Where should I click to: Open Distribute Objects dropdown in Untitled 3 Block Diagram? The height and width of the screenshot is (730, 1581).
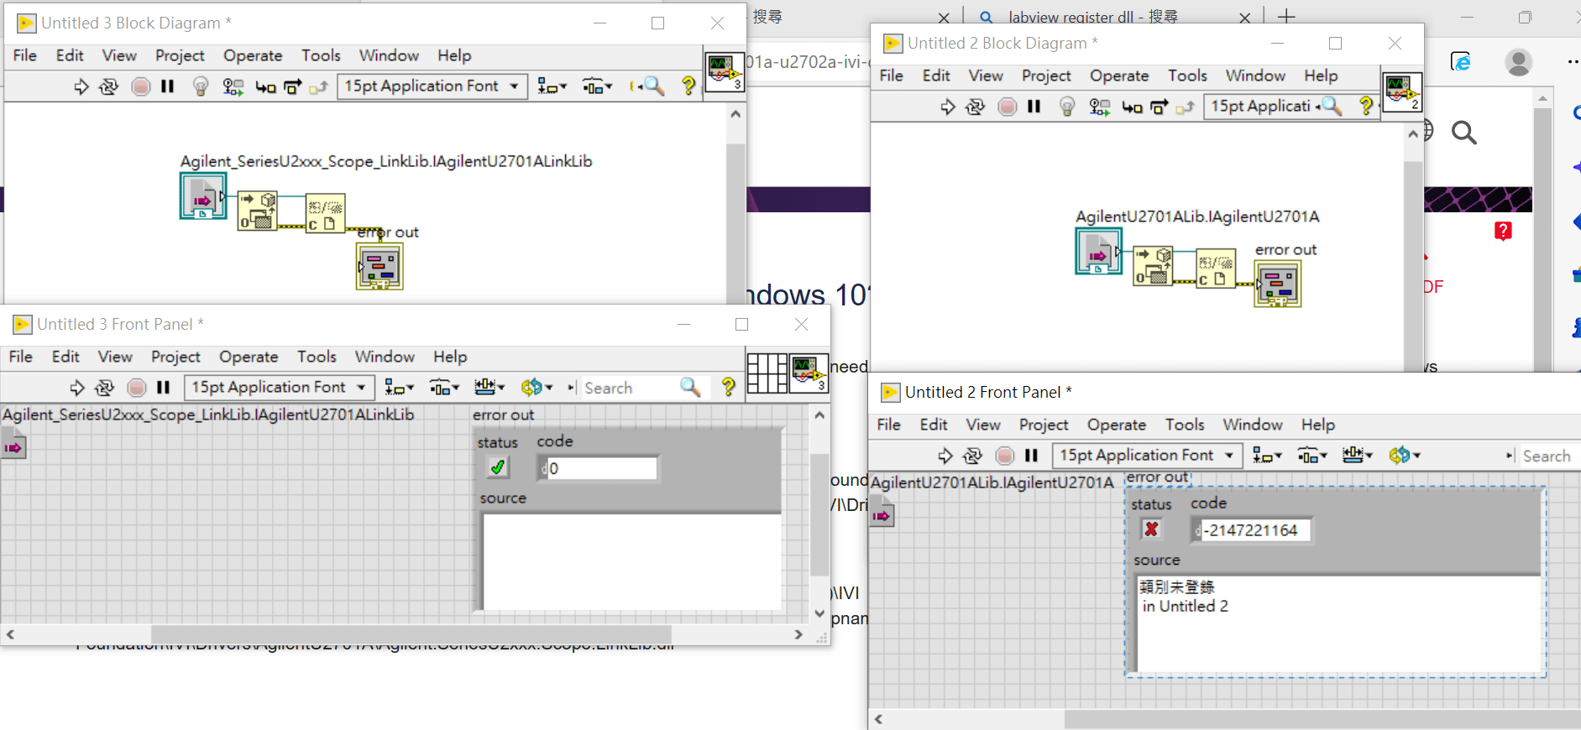pos(597,86)
